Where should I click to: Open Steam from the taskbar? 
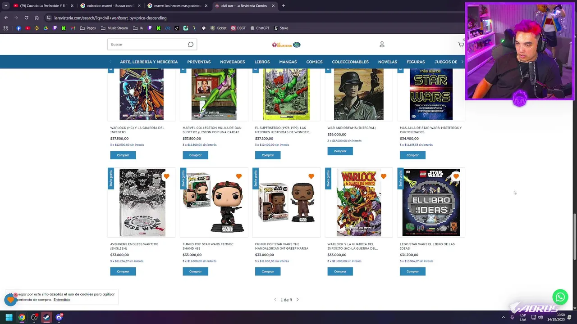click(x=46, y=317)
